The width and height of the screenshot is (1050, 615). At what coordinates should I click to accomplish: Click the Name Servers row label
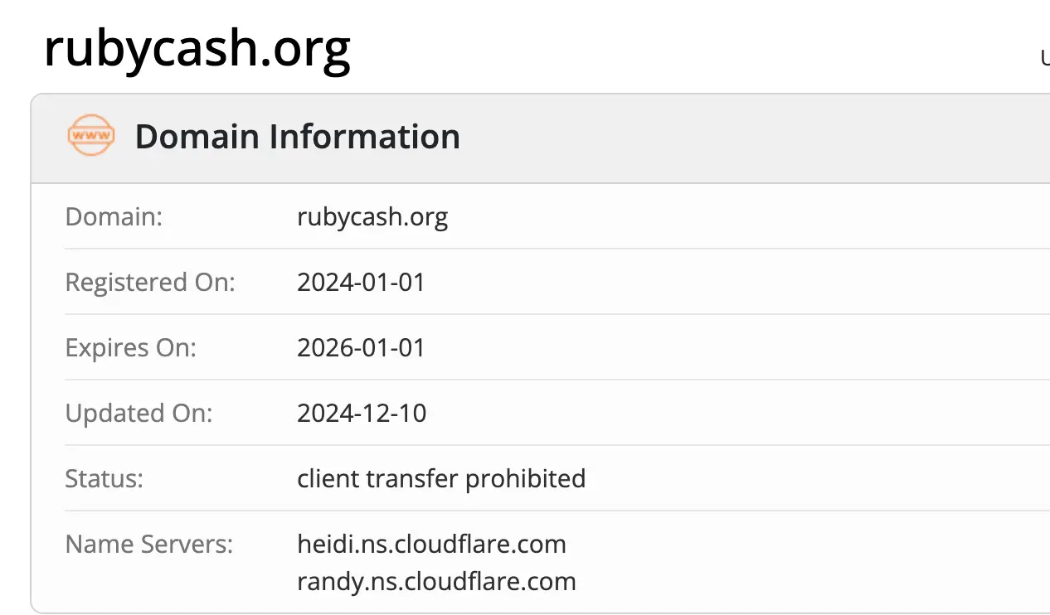coord(149,544)
